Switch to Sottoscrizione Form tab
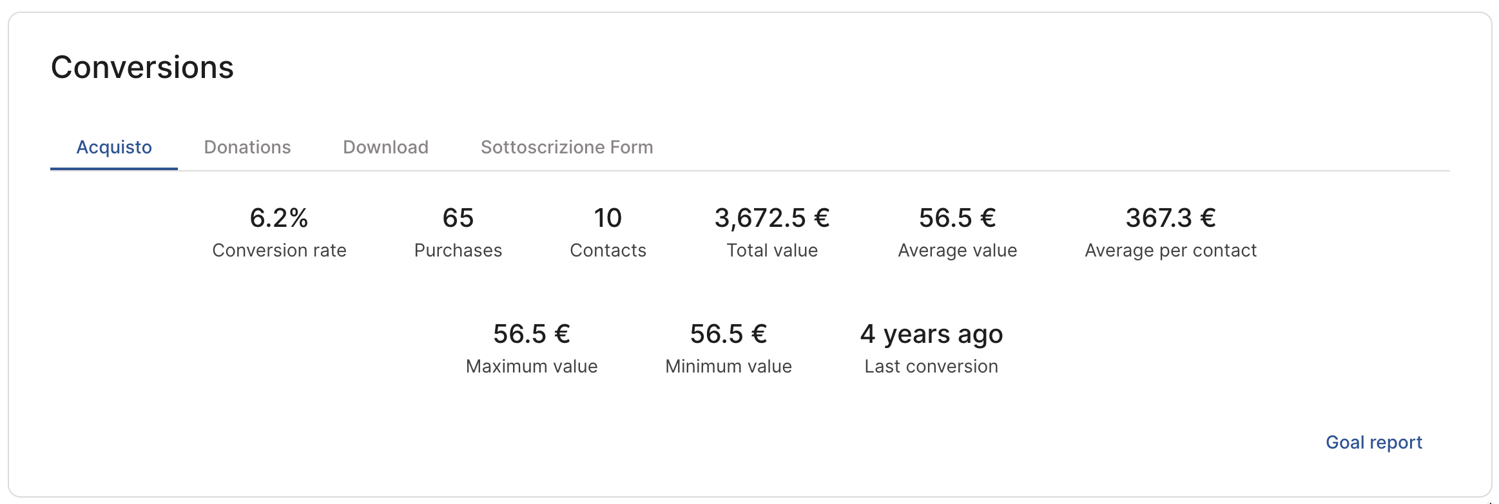 (x=566, y=148)
